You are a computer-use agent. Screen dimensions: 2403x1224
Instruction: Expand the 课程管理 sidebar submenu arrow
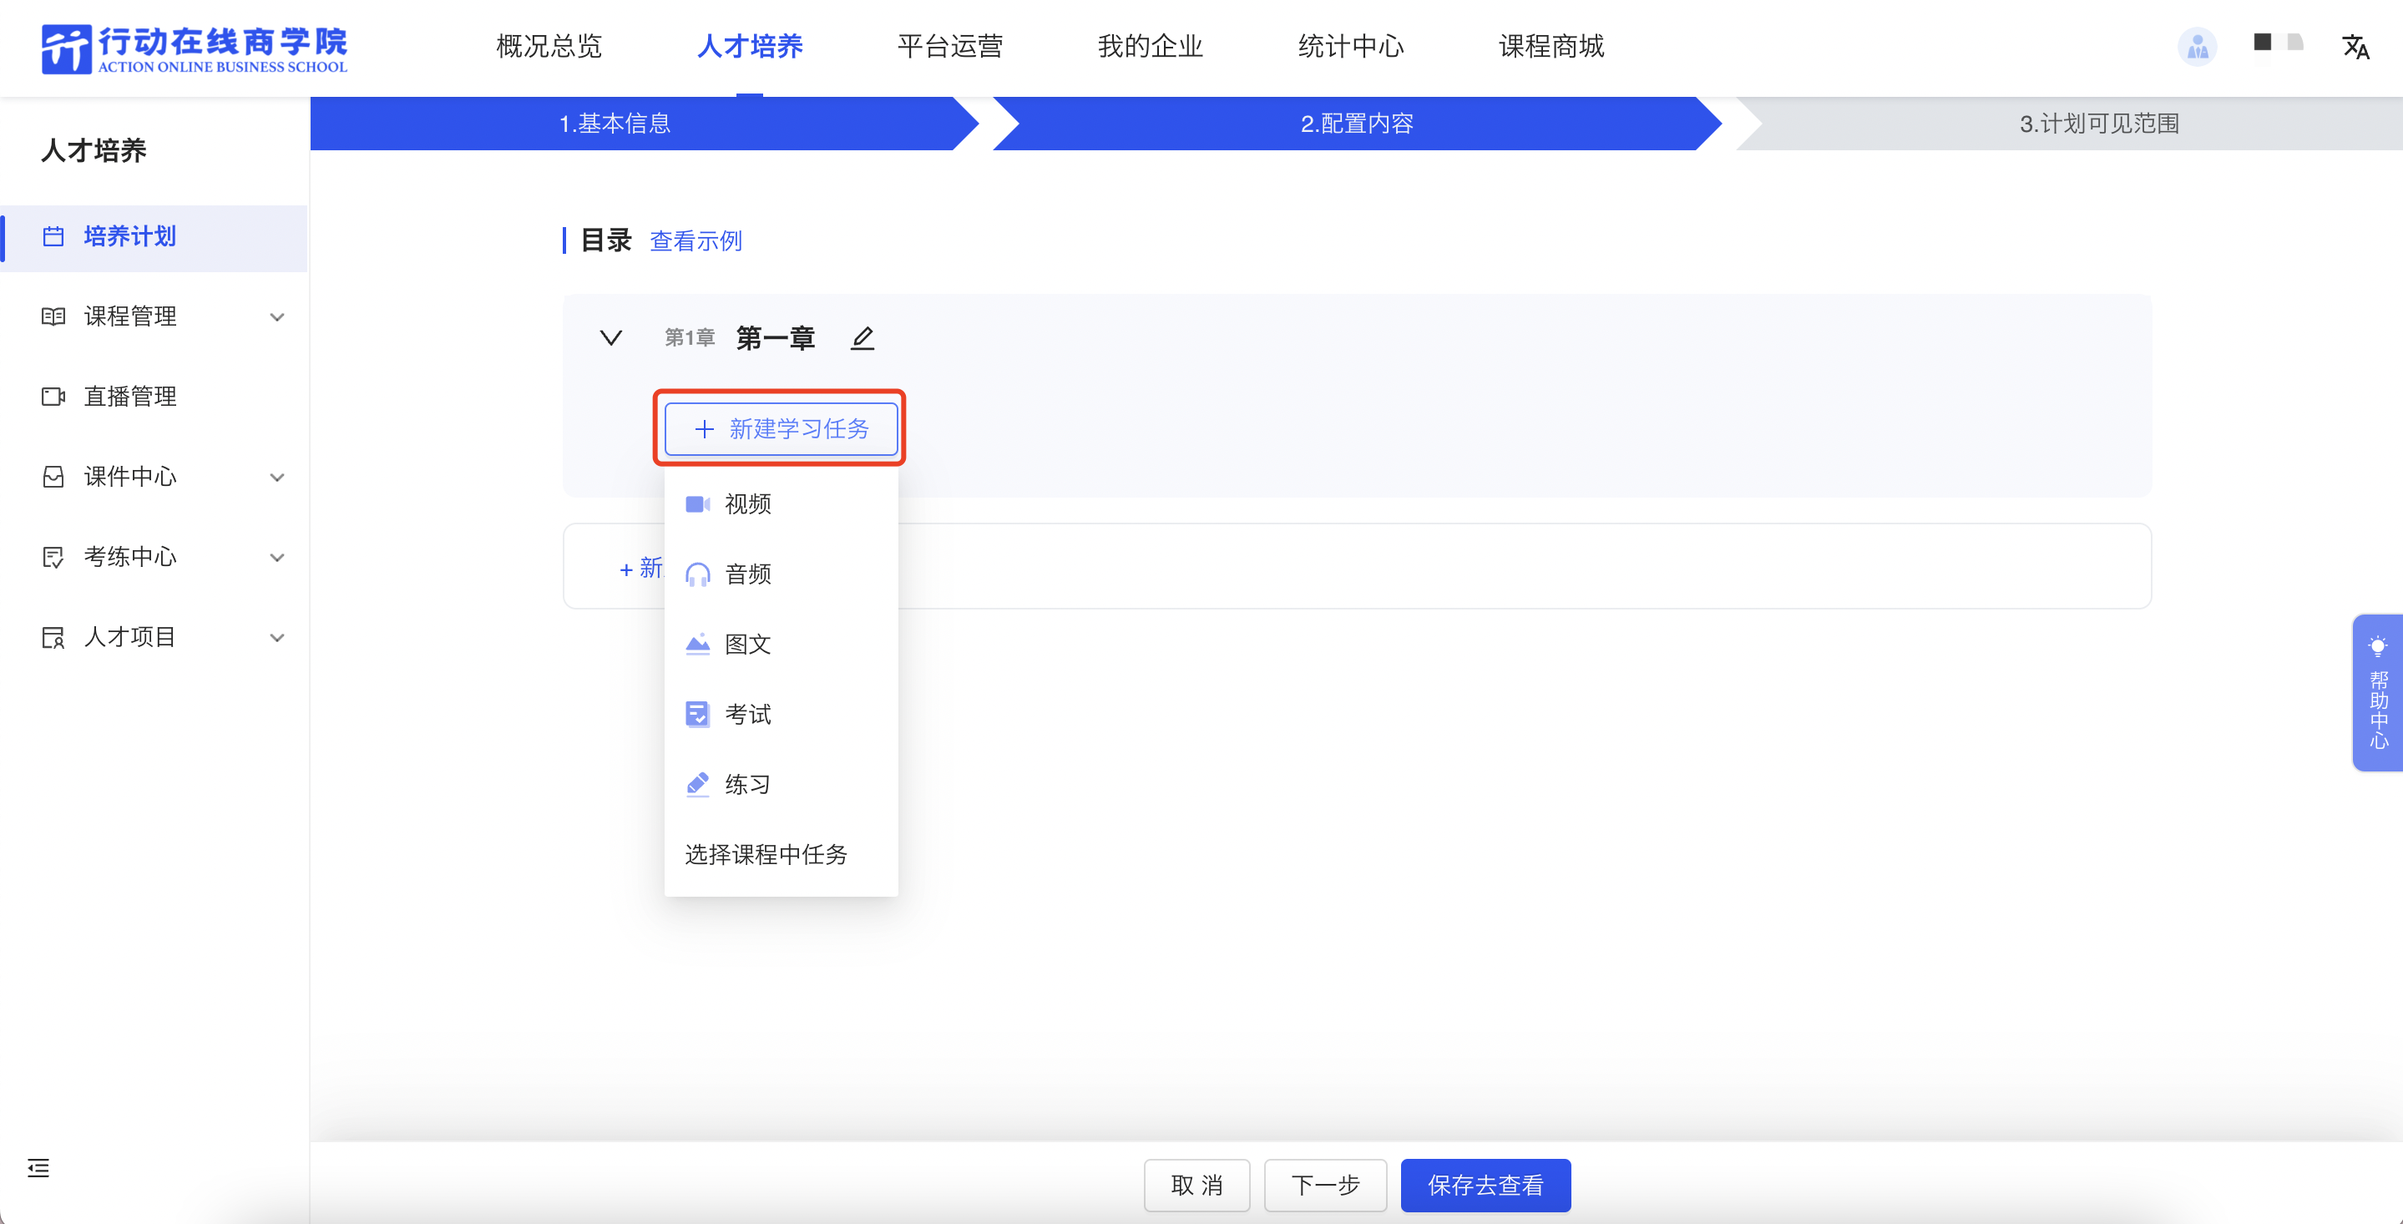click(x=277, y=317)
